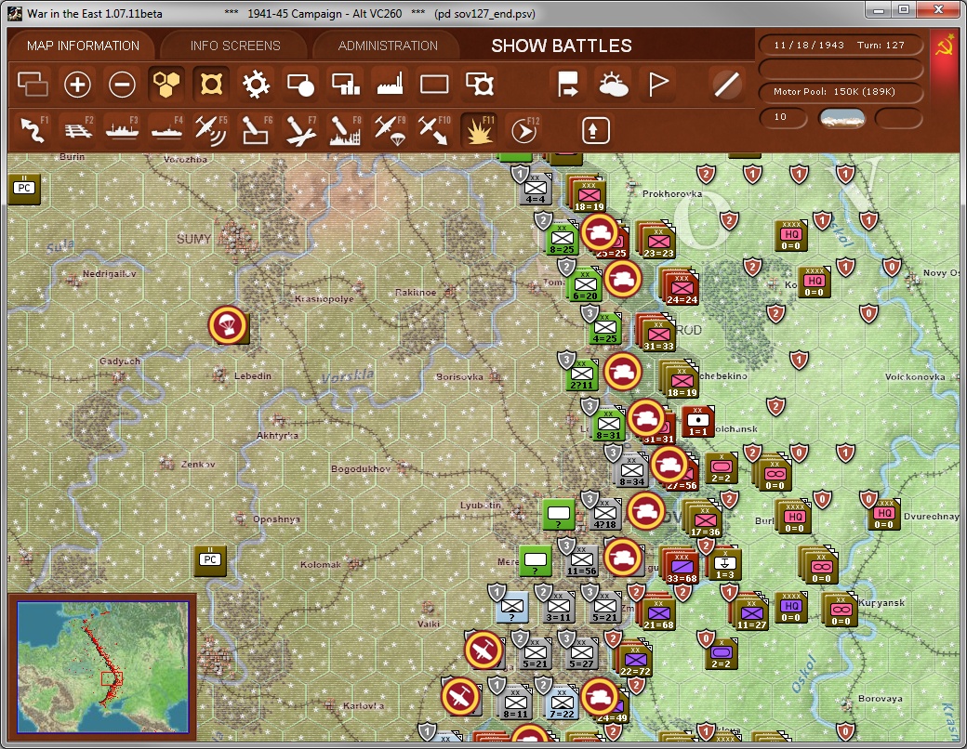Select Air transport mode (F9)

[390, 129]
